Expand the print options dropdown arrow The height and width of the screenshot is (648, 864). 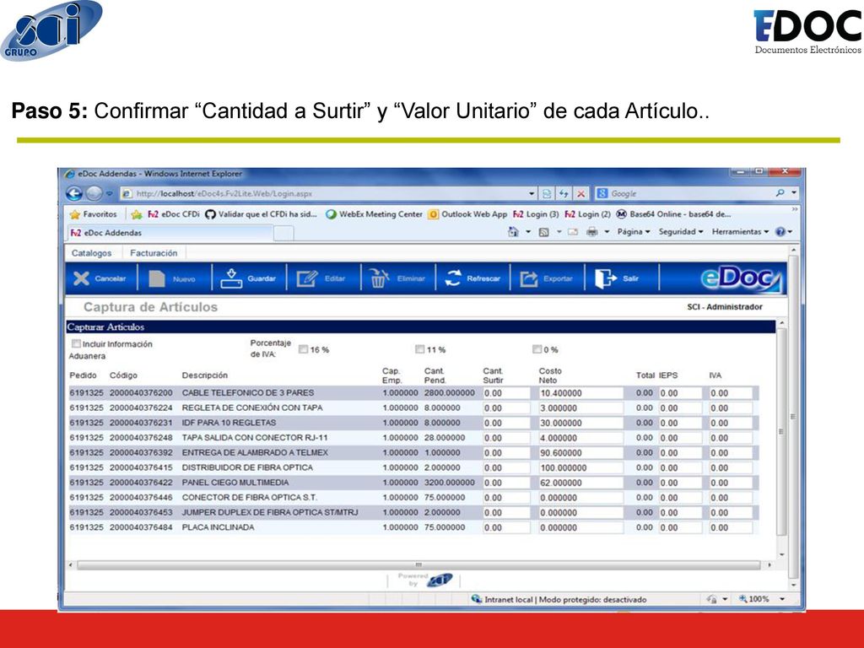point(607,232)
